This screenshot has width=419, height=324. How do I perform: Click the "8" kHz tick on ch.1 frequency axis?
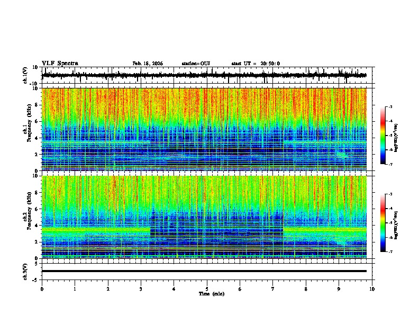37,105
